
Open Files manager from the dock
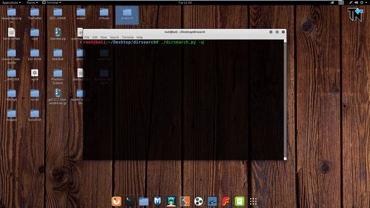coord(144,202)
